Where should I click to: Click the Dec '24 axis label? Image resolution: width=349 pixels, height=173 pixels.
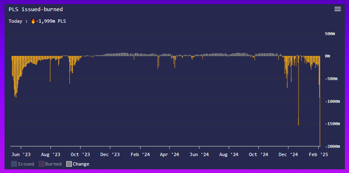click(288, 154)
